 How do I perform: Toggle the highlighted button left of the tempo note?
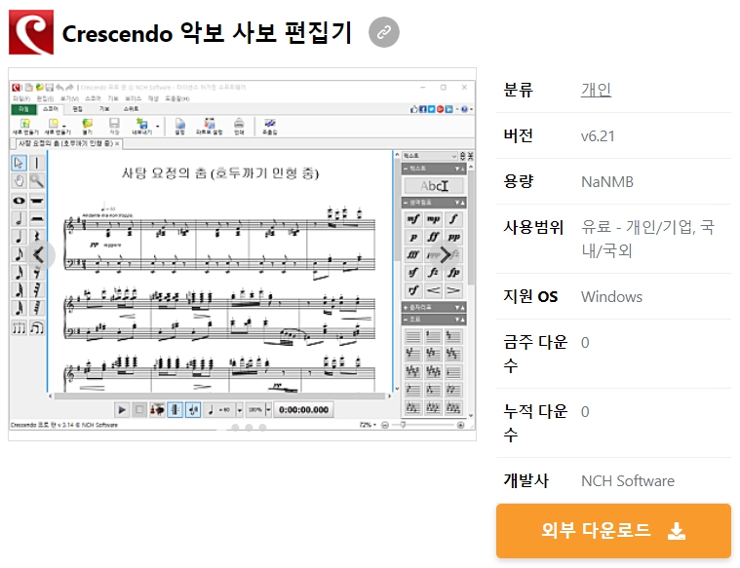(192, 409)
